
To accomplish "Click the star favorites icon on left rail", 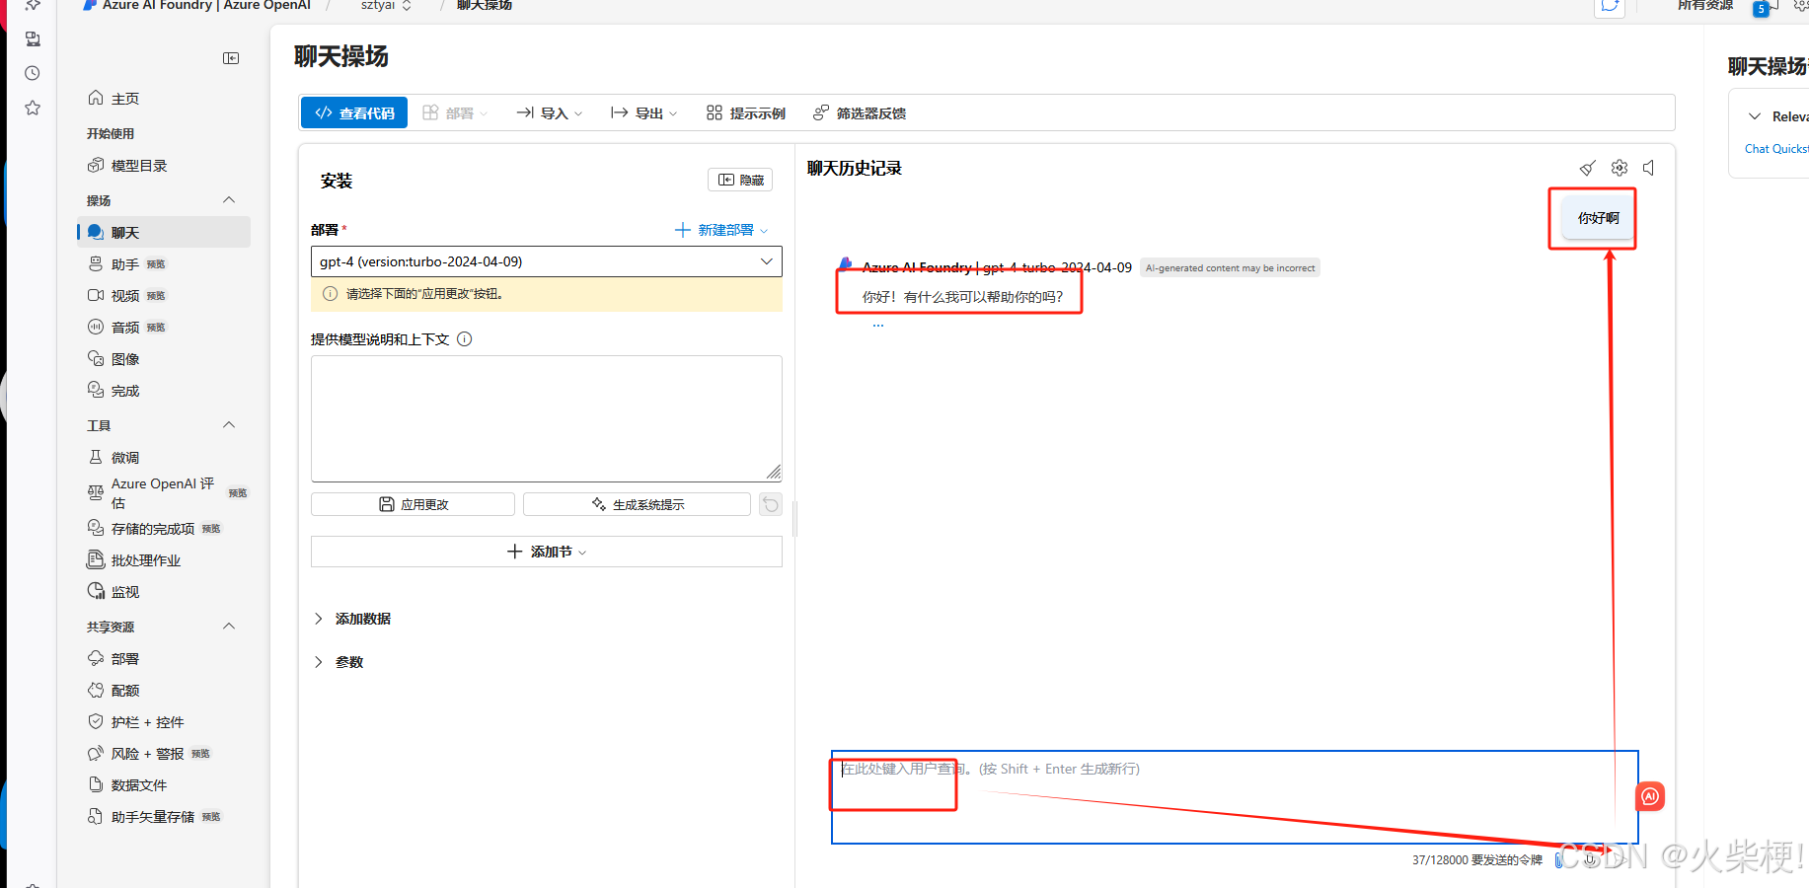I will (33, 108).
